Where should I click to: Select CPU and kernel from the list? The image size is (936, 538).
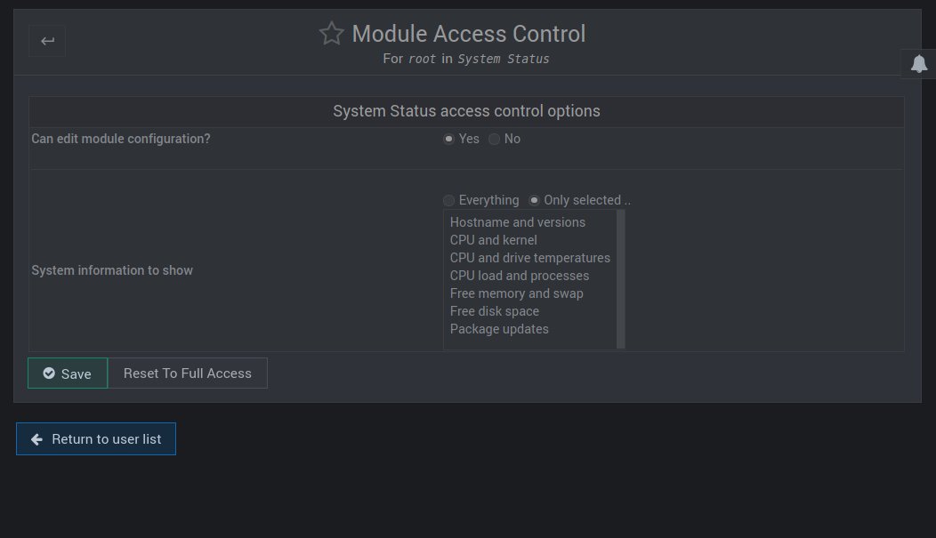point(493,240)
